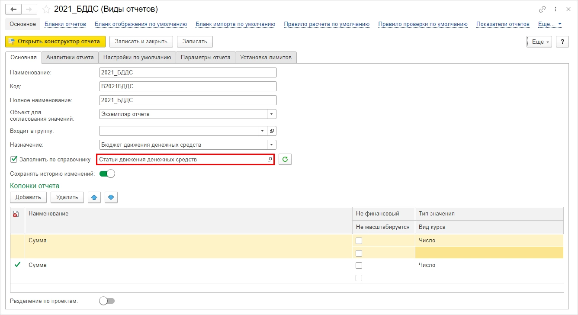Move column up with blue arrow
Viewport: 578px width, 315px height.
(x=94, y=197)
